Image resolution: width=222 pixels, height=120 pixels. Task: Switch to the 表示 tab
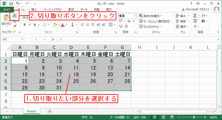pos(109,10)
